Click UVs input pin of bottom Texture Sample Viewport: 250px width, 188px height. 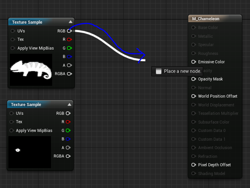[x=12, y=113]
